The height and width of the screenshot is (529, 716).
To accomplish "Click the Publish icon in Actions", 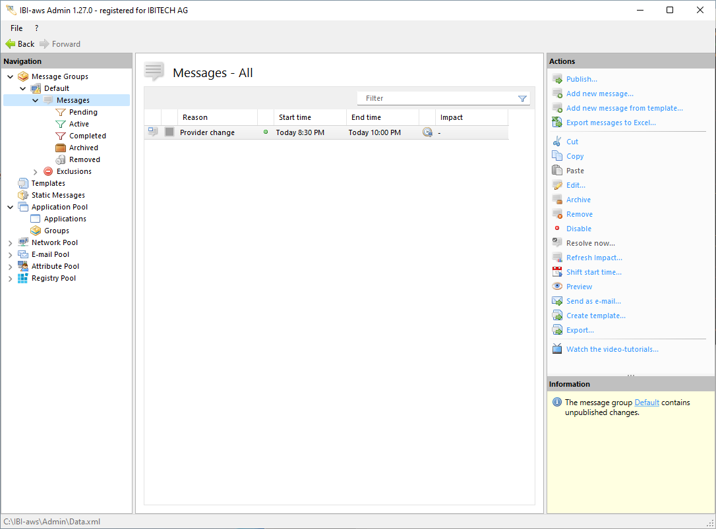I will [557, 79].
